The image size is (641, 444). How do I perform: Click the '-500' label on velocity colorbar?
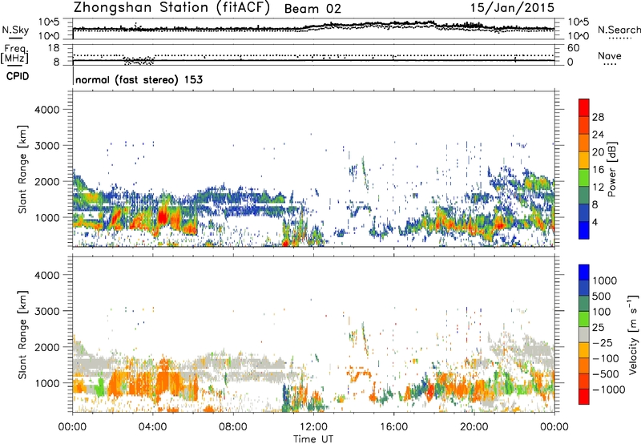point(606,374)
